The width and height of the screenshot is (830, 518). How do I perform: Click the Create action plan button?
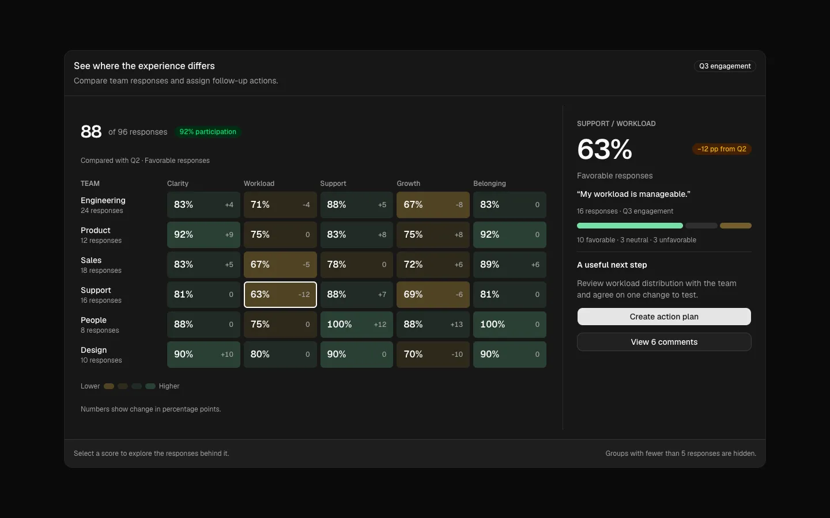point(664,317)
